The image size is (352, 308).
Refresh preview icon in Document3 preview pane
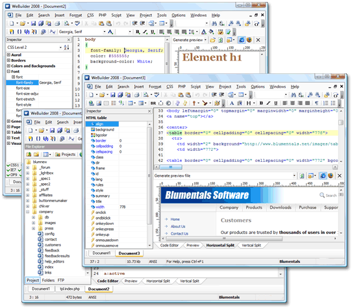click(x=302, y=175)
